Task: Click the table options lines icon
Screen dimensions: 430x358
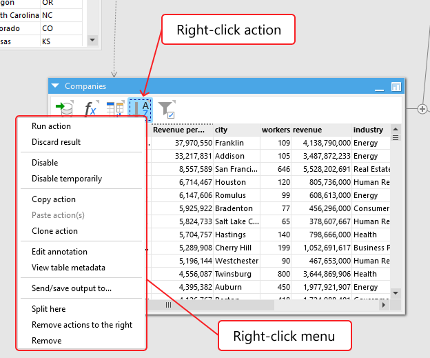Action: (x=396, y=138)
